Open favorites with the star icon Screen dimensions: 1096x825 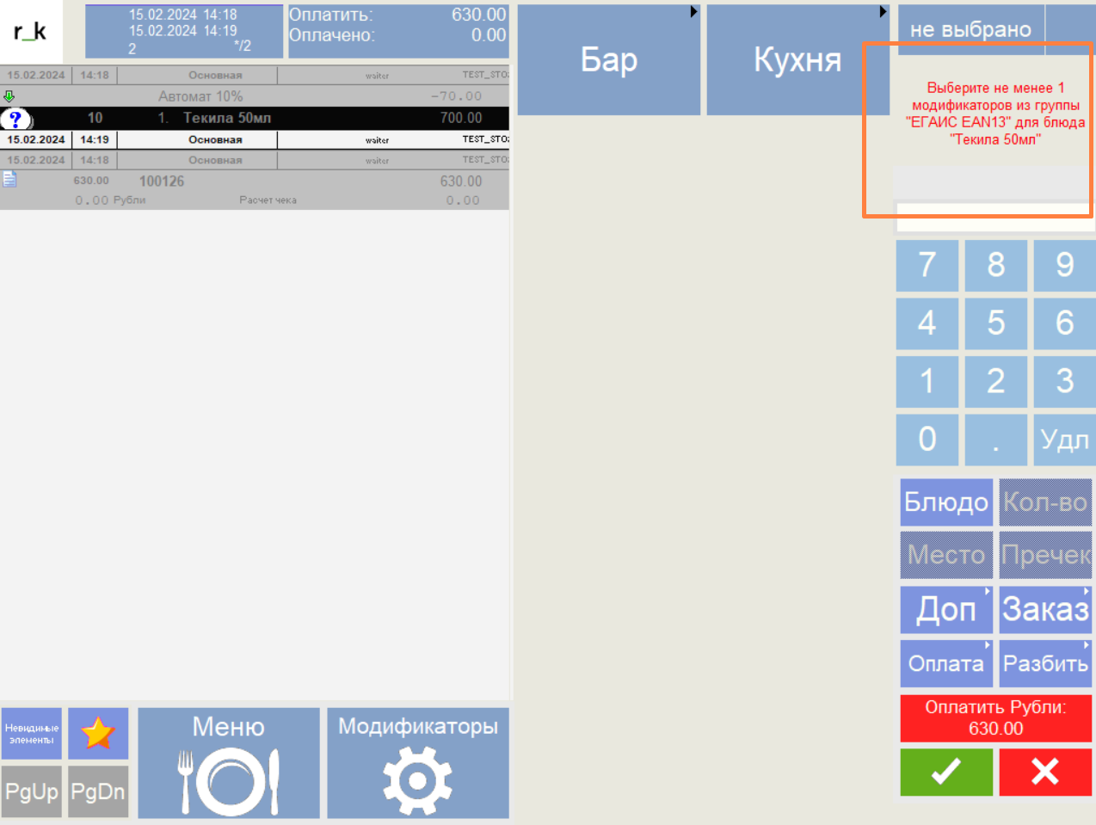pos(98,733)
